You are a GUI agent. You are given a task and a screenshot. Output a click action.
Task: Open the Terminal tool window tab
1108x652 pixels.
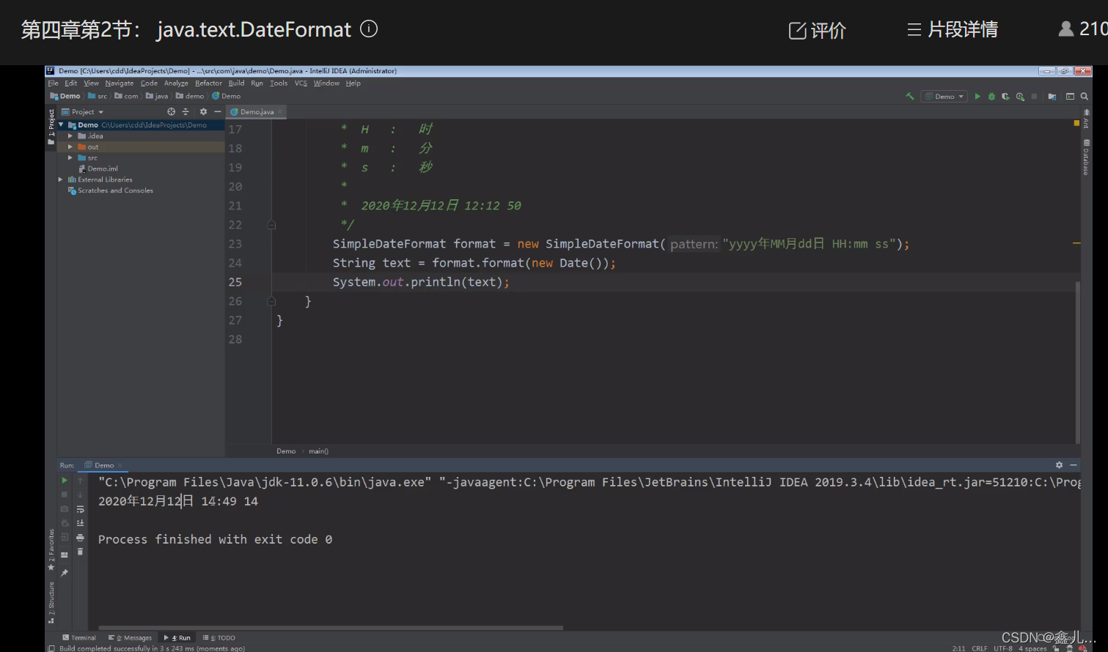[x=79, y=637]
